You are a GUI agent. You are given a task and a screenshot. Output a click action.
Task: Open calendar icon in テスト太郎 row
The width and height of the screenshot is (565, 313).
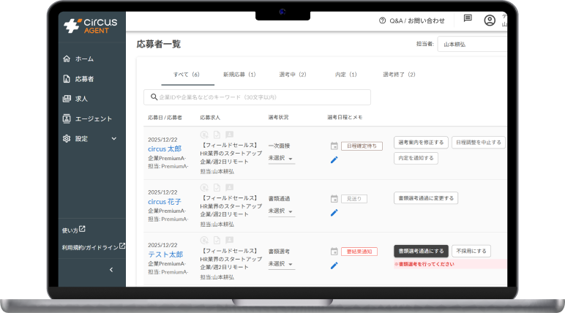coord(334,251)
